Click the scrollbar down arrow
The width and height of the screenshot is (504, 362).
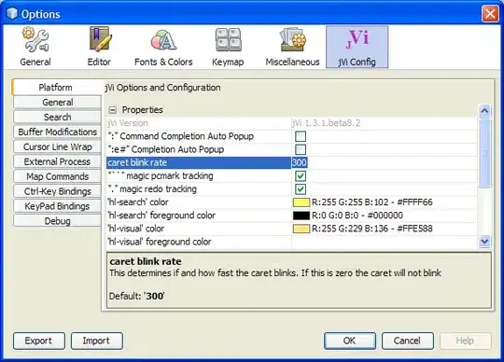pos(484,241)
